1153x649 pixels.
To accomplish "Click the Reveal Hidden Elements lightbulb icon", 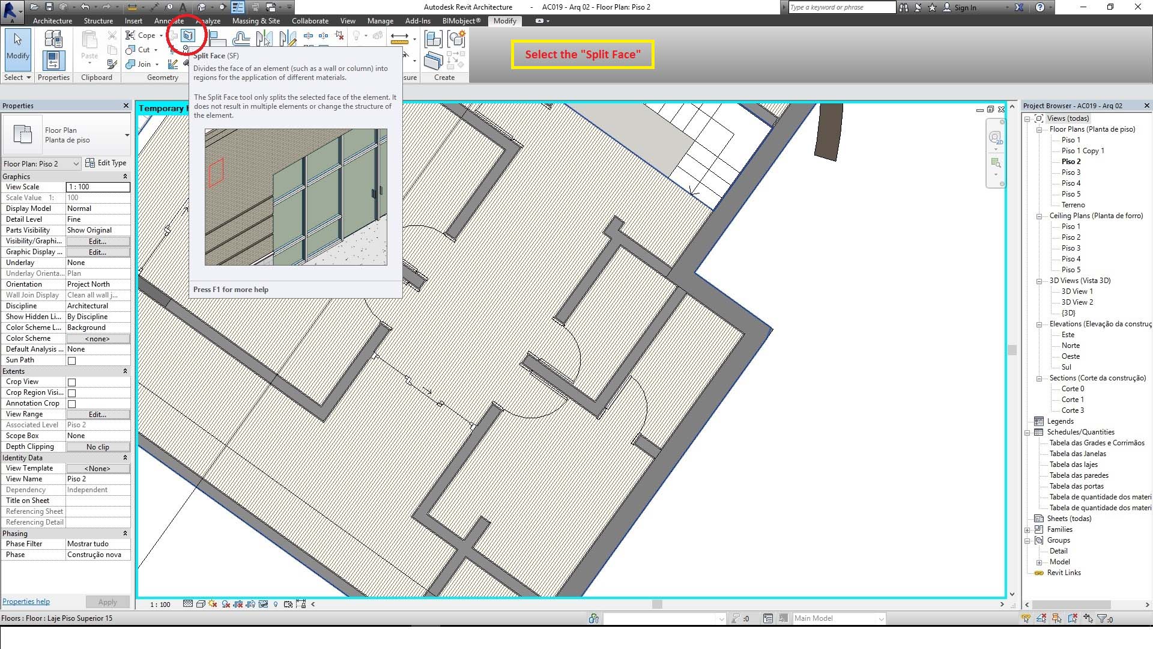I will pos(276,604).
